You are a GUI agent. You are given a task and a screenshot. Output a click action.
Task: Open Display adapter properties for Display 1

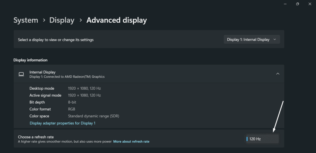[x=62, y=123]
